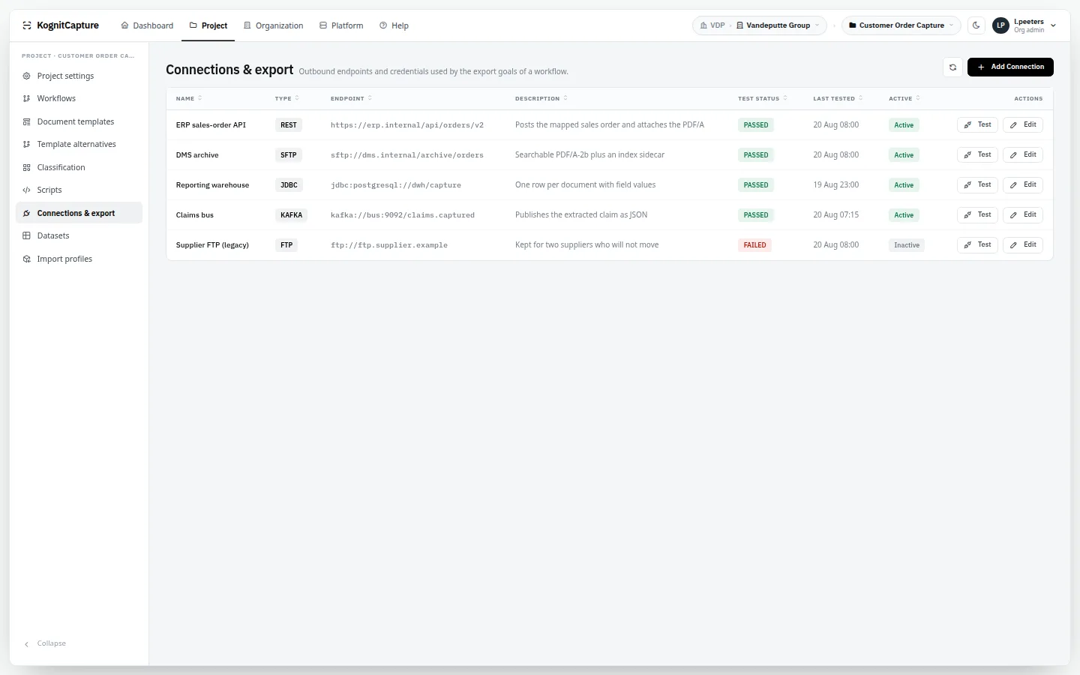Sort by Last Tested column header

click(838, 98)
